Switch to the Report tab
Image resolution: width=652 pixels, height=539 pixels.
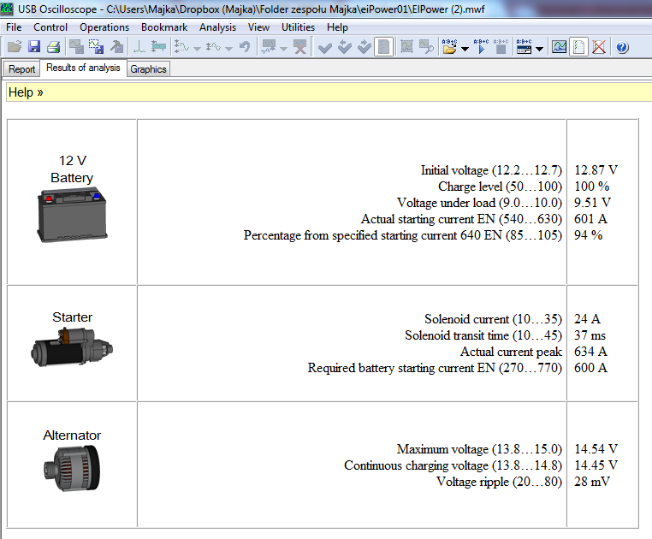coord(22,69)
